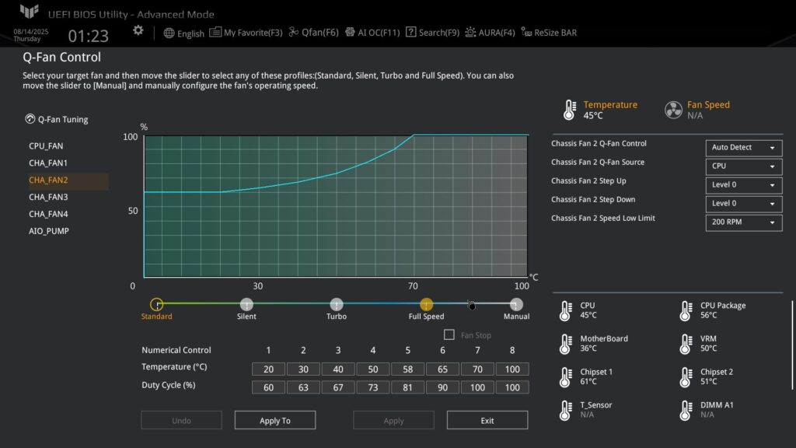The width and height of the screenshot is (796, 448).
Task: Open My Favorite(F3) list icon
Action: [215, 32]
